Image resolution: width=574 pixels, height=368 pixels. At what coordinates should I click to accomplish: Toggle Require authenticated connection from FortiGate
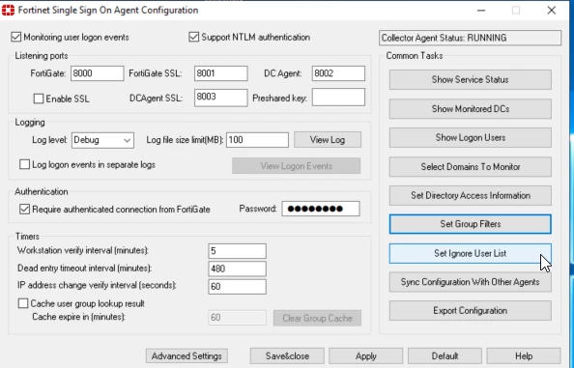point(24,210)
